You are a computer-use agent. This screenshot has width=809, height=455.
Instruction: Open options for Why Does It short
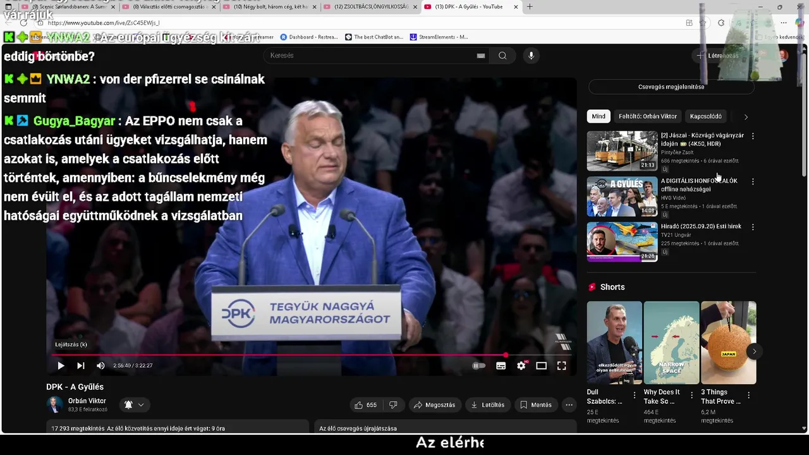coord(691,395)
